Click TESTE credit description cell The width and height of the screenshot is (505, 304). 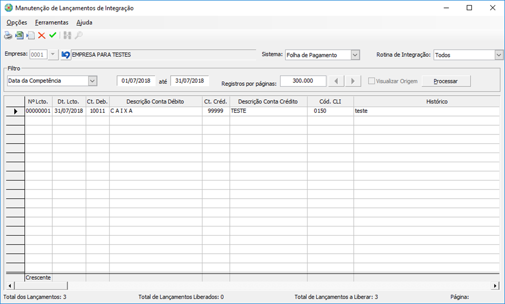(x=268, y=111)
